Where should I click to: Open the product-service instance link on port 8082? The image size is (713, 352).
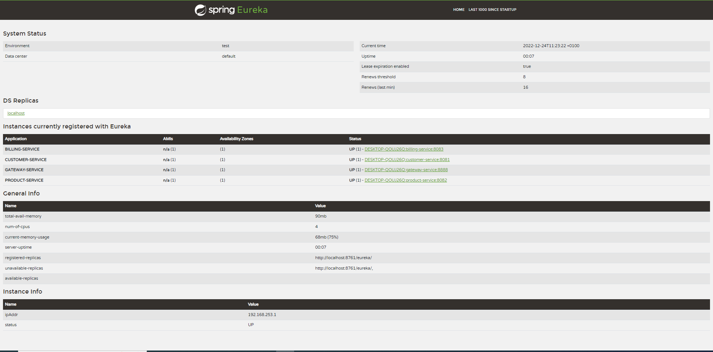coord(405,180)
